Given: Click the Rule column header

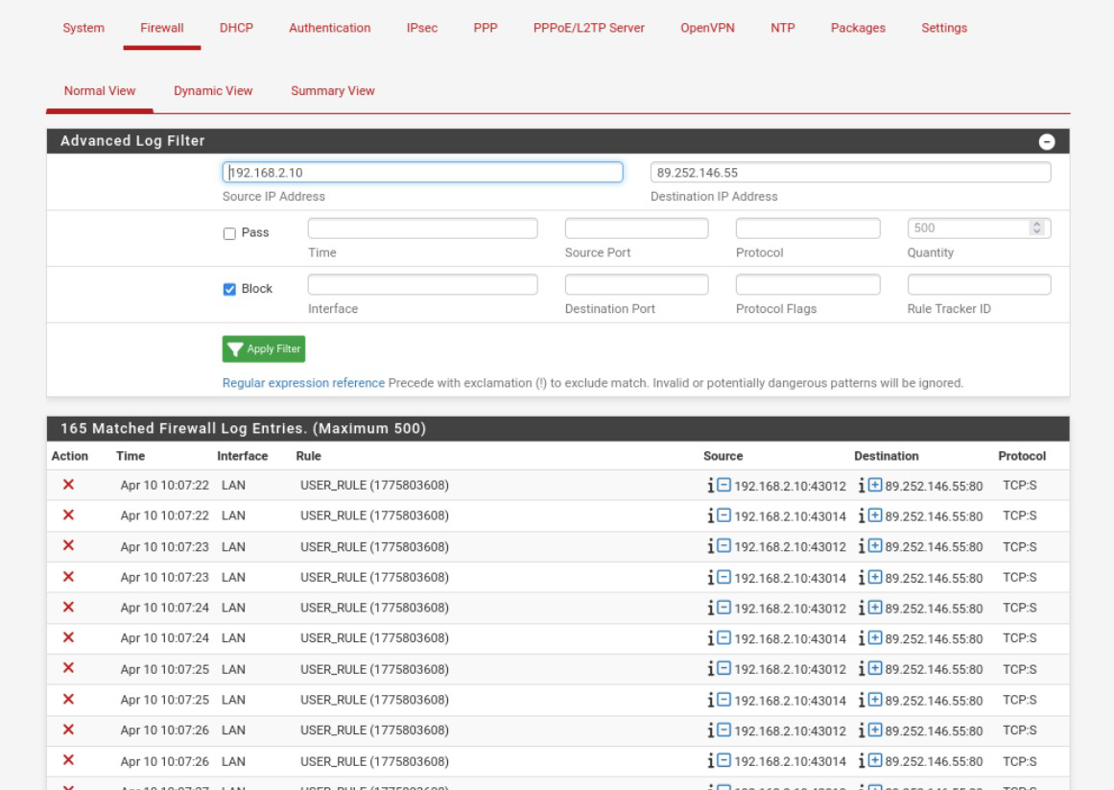Looking at the screenshot, I should point(308,456).
